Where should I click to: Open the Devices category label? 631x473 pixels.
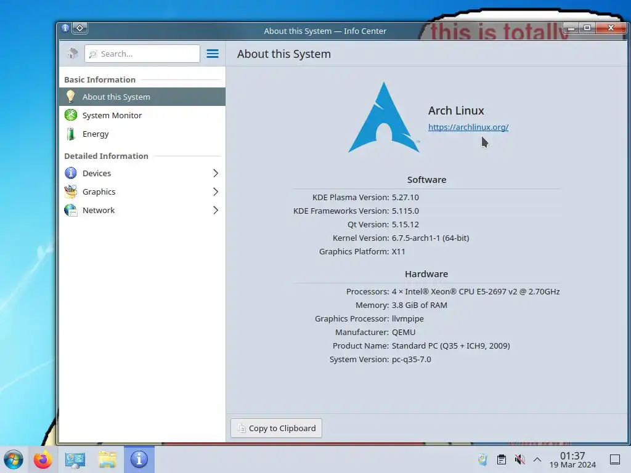point(97,173)
